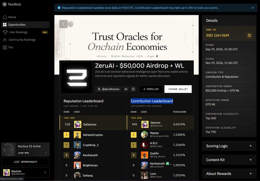Image resolution: width=260 pixels, height=181 pixels.
Task: Click the Contribution Leaderboard heading
Action: tap(152, 101)
